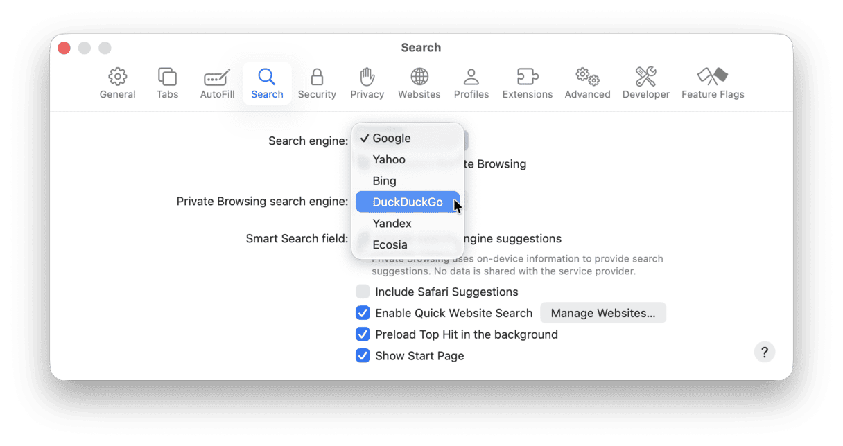Select DuckDuckGo from the search engine list
The image size is (843, 446).
tap(408, 202)
